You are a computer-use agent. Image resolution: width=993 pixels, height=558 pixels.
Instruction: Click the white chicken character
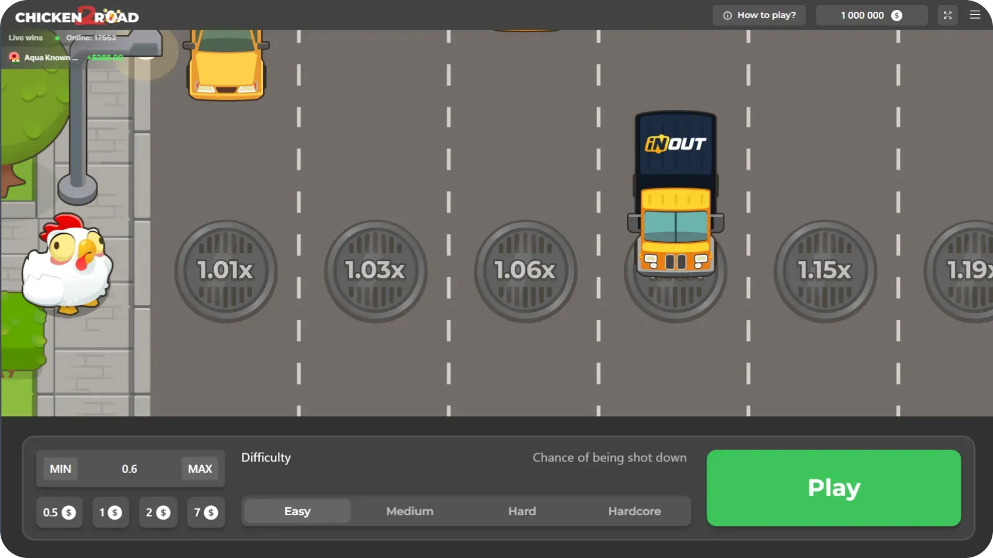click(x=67, y=263)
